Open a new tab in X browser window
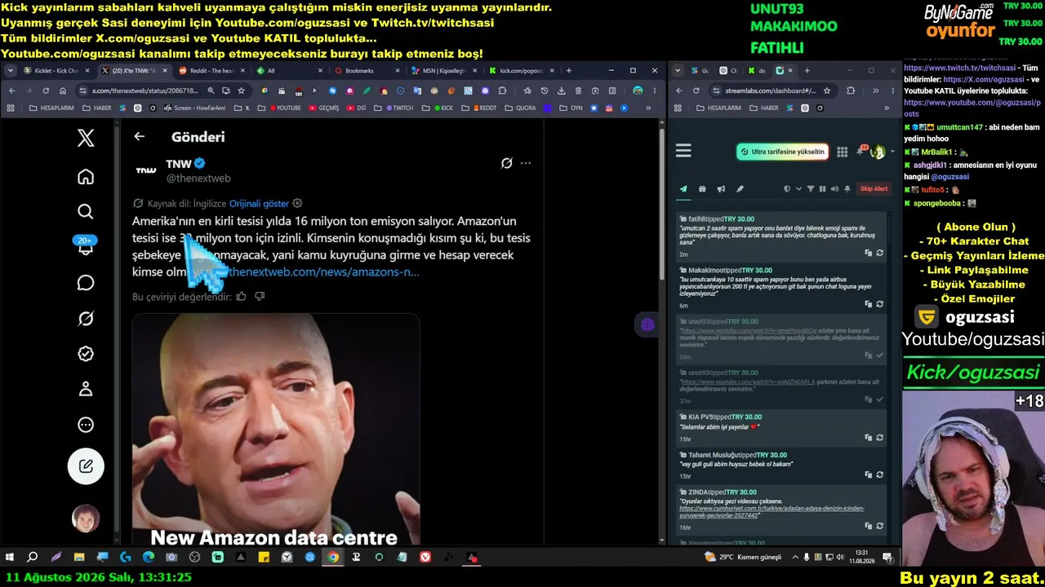Screen dimensions: 1045x587 coord(569,71)
